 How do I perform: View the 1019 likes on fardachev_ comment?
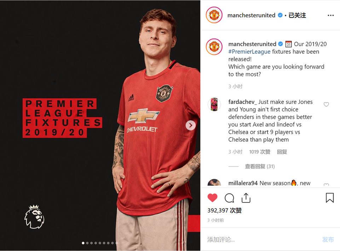(x=260, y=152)
